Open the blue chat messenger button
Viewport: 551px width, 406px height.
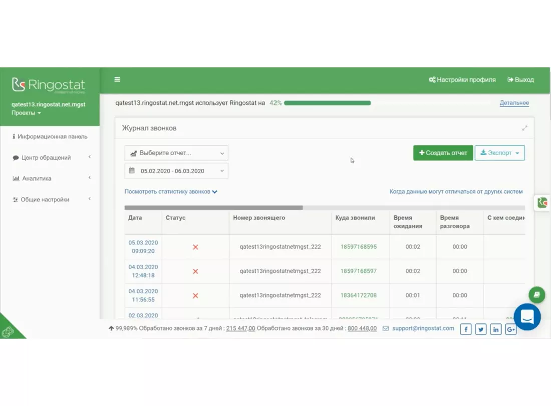527,317
